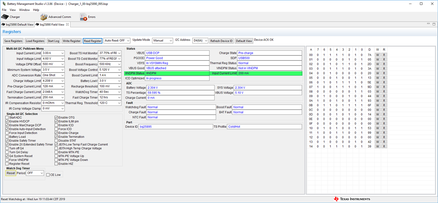
Task: Open the Charger tool from the toolbar
Action: (11, 17)
